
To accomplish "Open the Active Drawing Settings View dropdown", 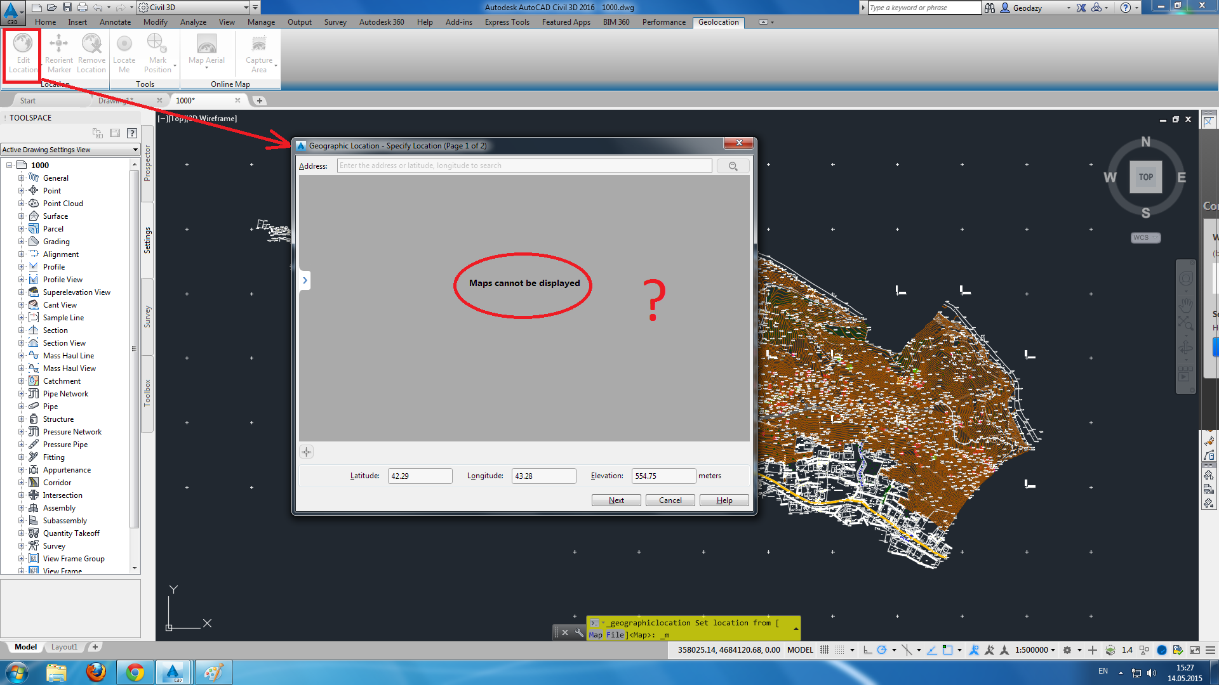I will (70, 150).
